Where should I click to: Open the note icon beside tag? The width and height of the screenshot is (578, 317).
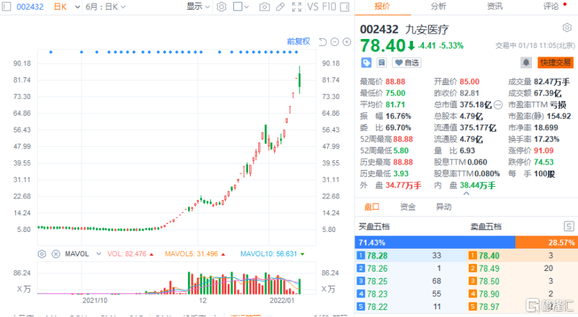click(x=382, y=63)
